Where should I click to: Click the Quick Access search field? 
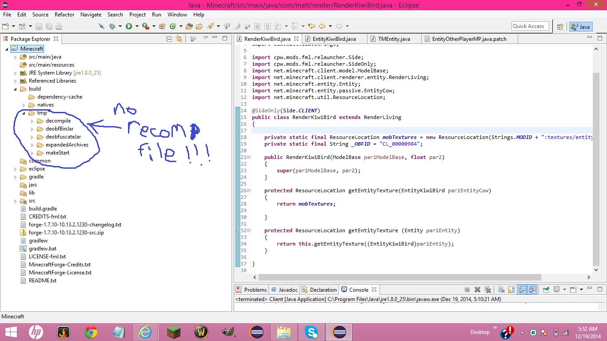point(530,26)
